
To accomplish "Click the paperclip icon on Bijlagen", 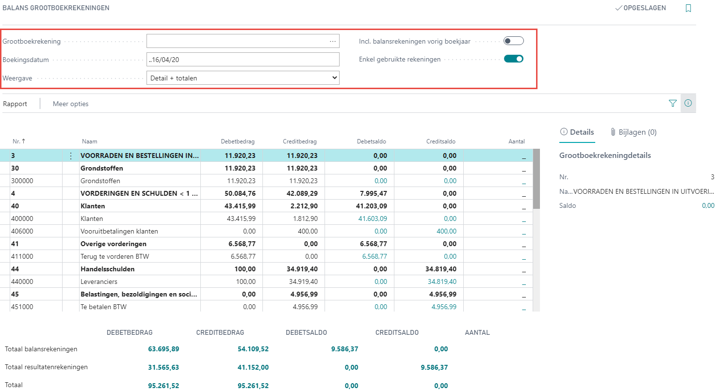I will pos(613,132).
